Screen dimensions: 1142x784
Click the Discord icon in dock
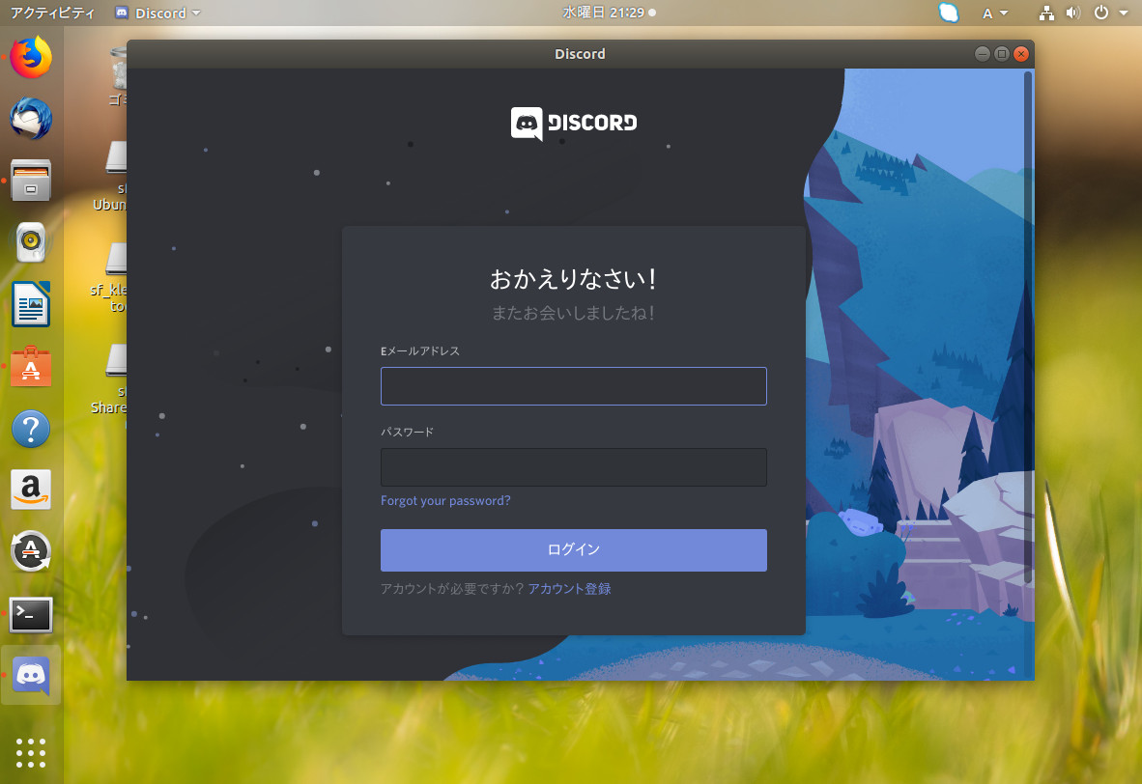(31, 676)
